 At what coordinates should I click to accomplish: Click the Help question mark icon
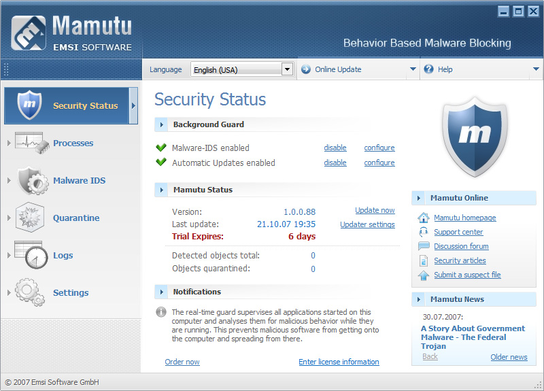click(x=429, y=69)
